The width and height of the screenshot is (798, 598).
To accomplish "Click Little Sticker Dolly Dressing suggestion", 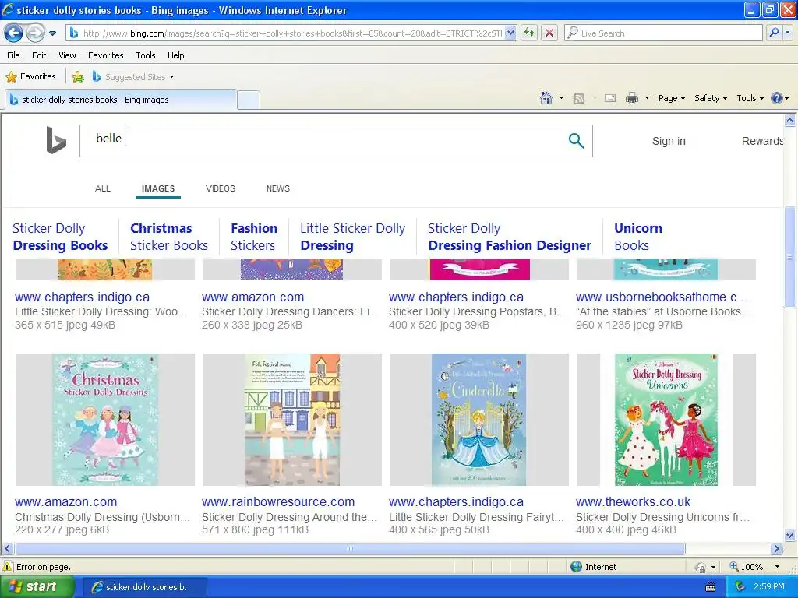I will tap(353, 237).
